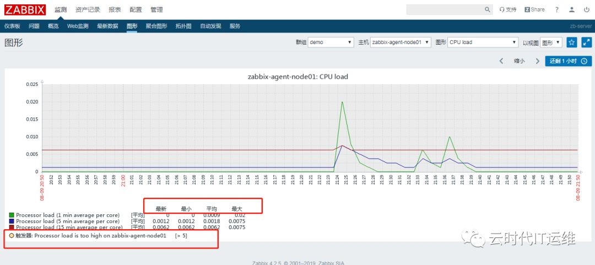The width and height of the screenshot is (595, 265).
Task: Click the help question mark icon
Action: (x=556, y=10)
